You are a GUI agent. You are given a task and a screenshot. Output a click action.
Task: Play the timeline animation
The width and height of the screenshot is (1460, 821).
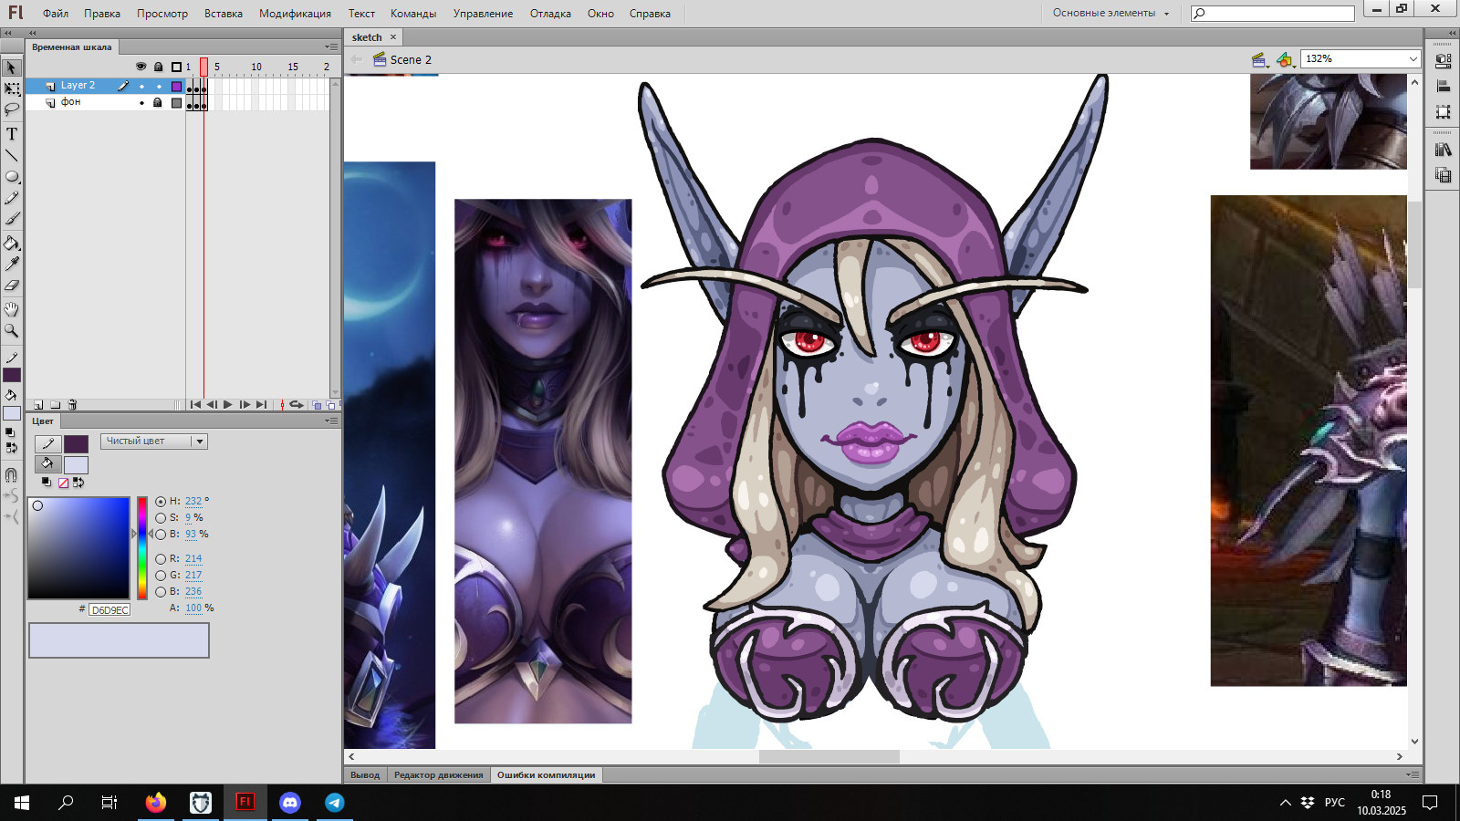[228, 405]
